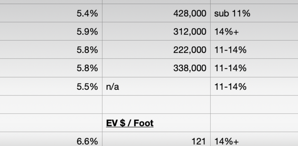Click the 6.6% cell
This screenshot has height=146, width=298.
(x=51, y=139)
